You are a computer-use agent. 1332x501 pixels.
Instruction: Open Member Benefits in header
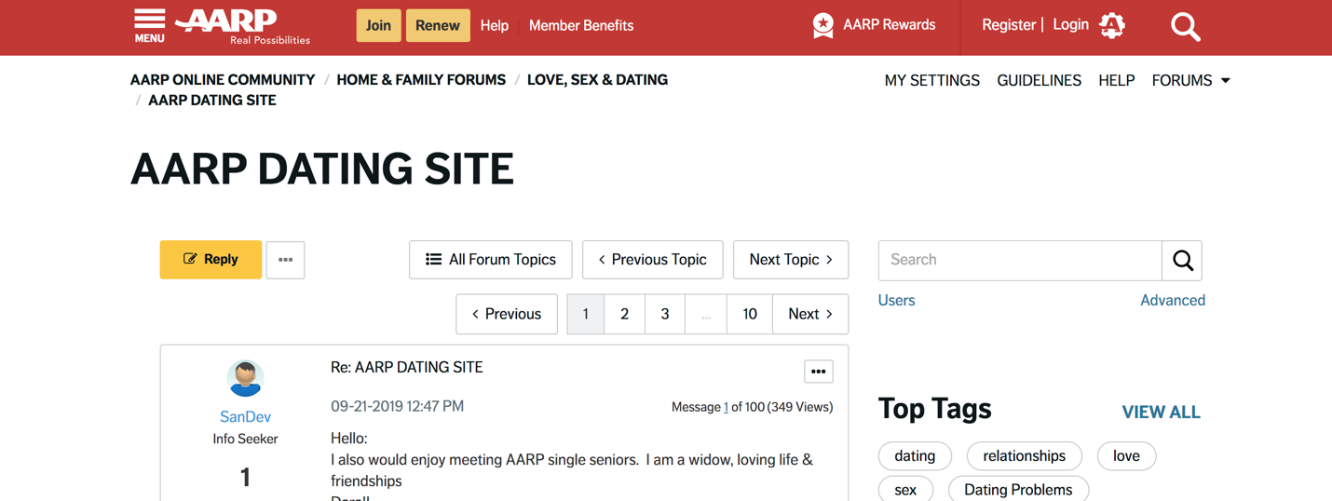[581, 25]
